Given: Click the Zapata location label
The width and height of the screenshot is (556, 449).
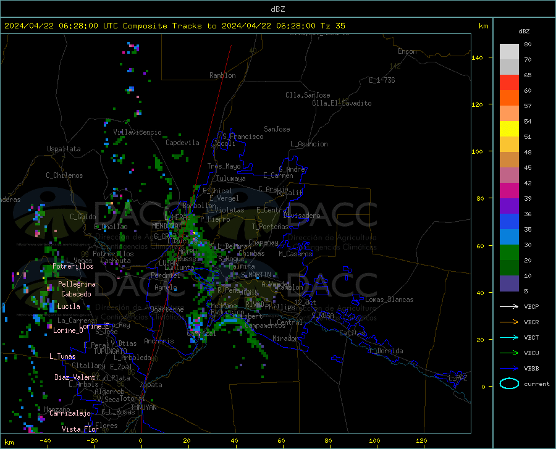Looking at the screenshot, I should 151,385.
